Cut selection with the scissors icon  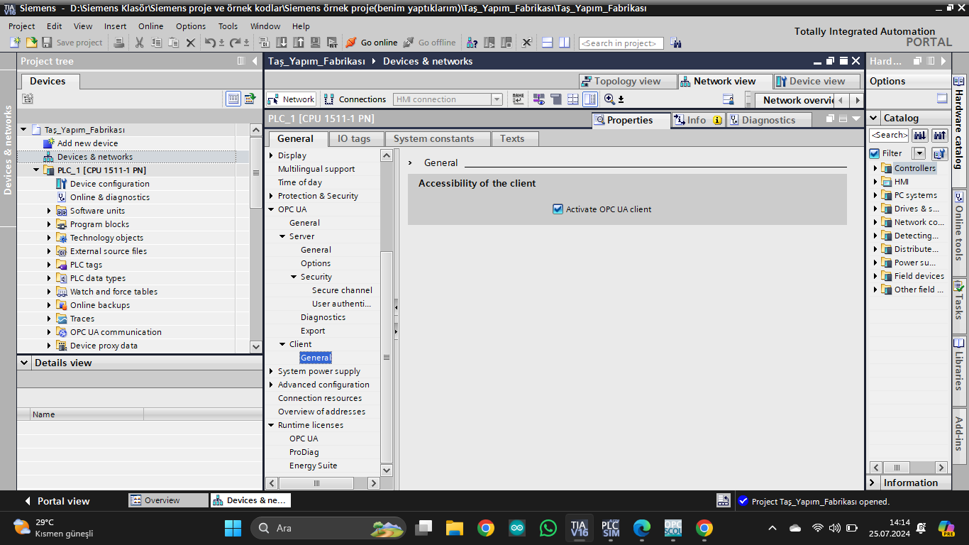coord(139,43)
